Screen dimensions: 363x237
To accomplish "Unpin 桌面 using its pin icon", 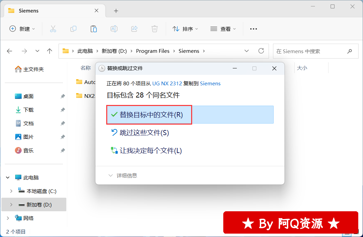I will (x=63, y=96).
